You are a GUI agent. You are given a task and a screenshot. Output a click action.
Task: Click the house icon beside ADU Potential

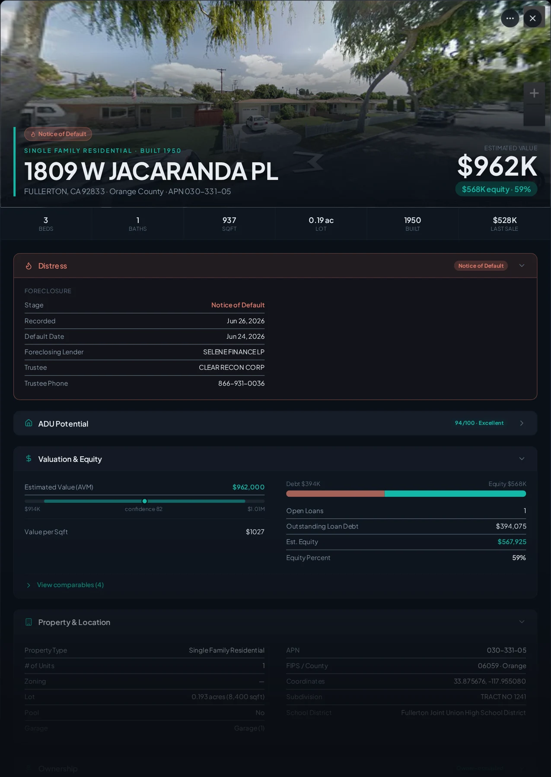tap(29, 423)
